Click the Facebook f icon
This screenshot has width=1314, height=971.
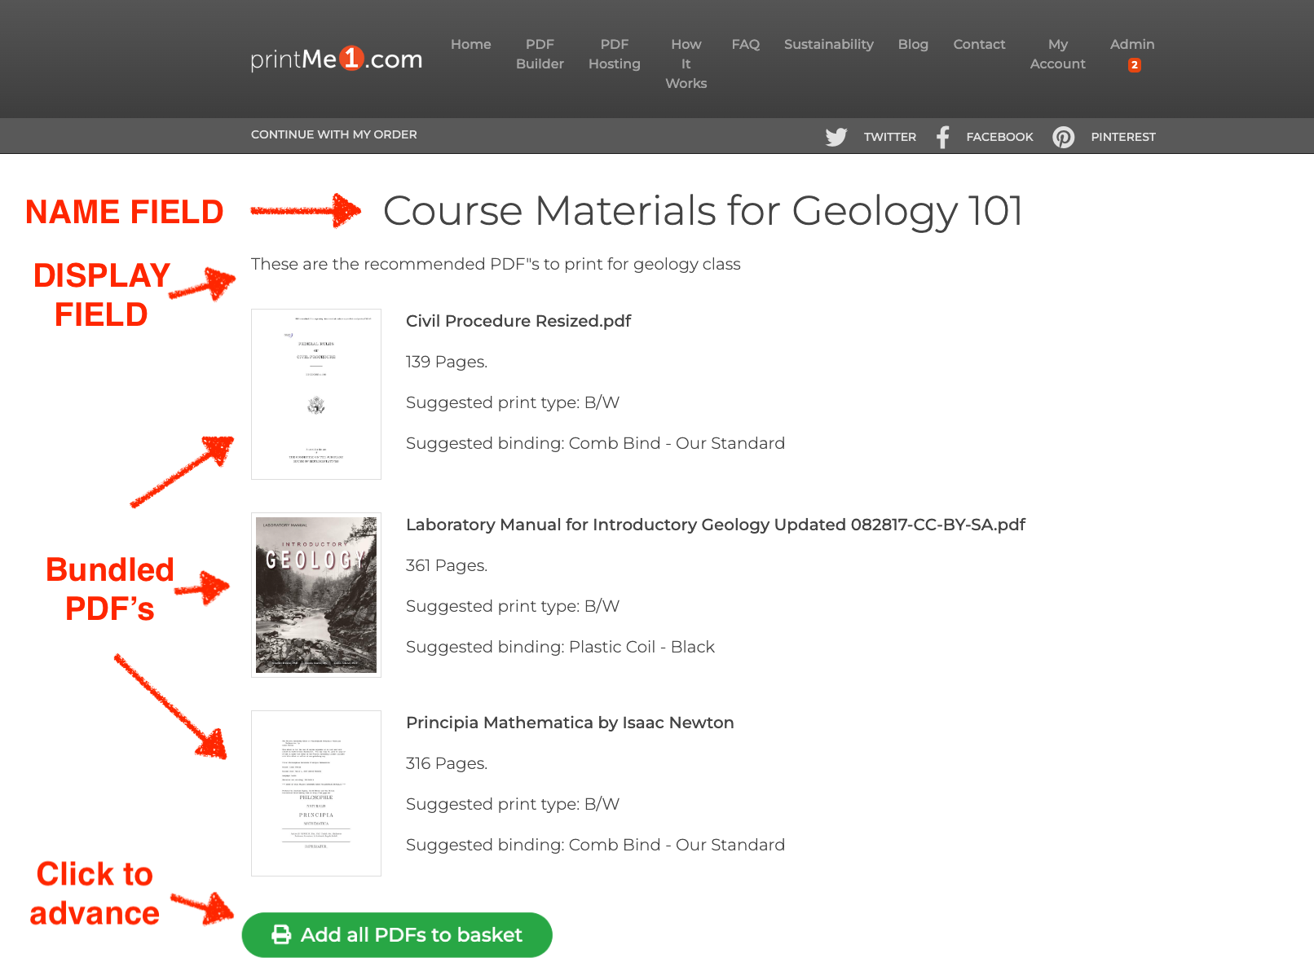pos(942,137)
